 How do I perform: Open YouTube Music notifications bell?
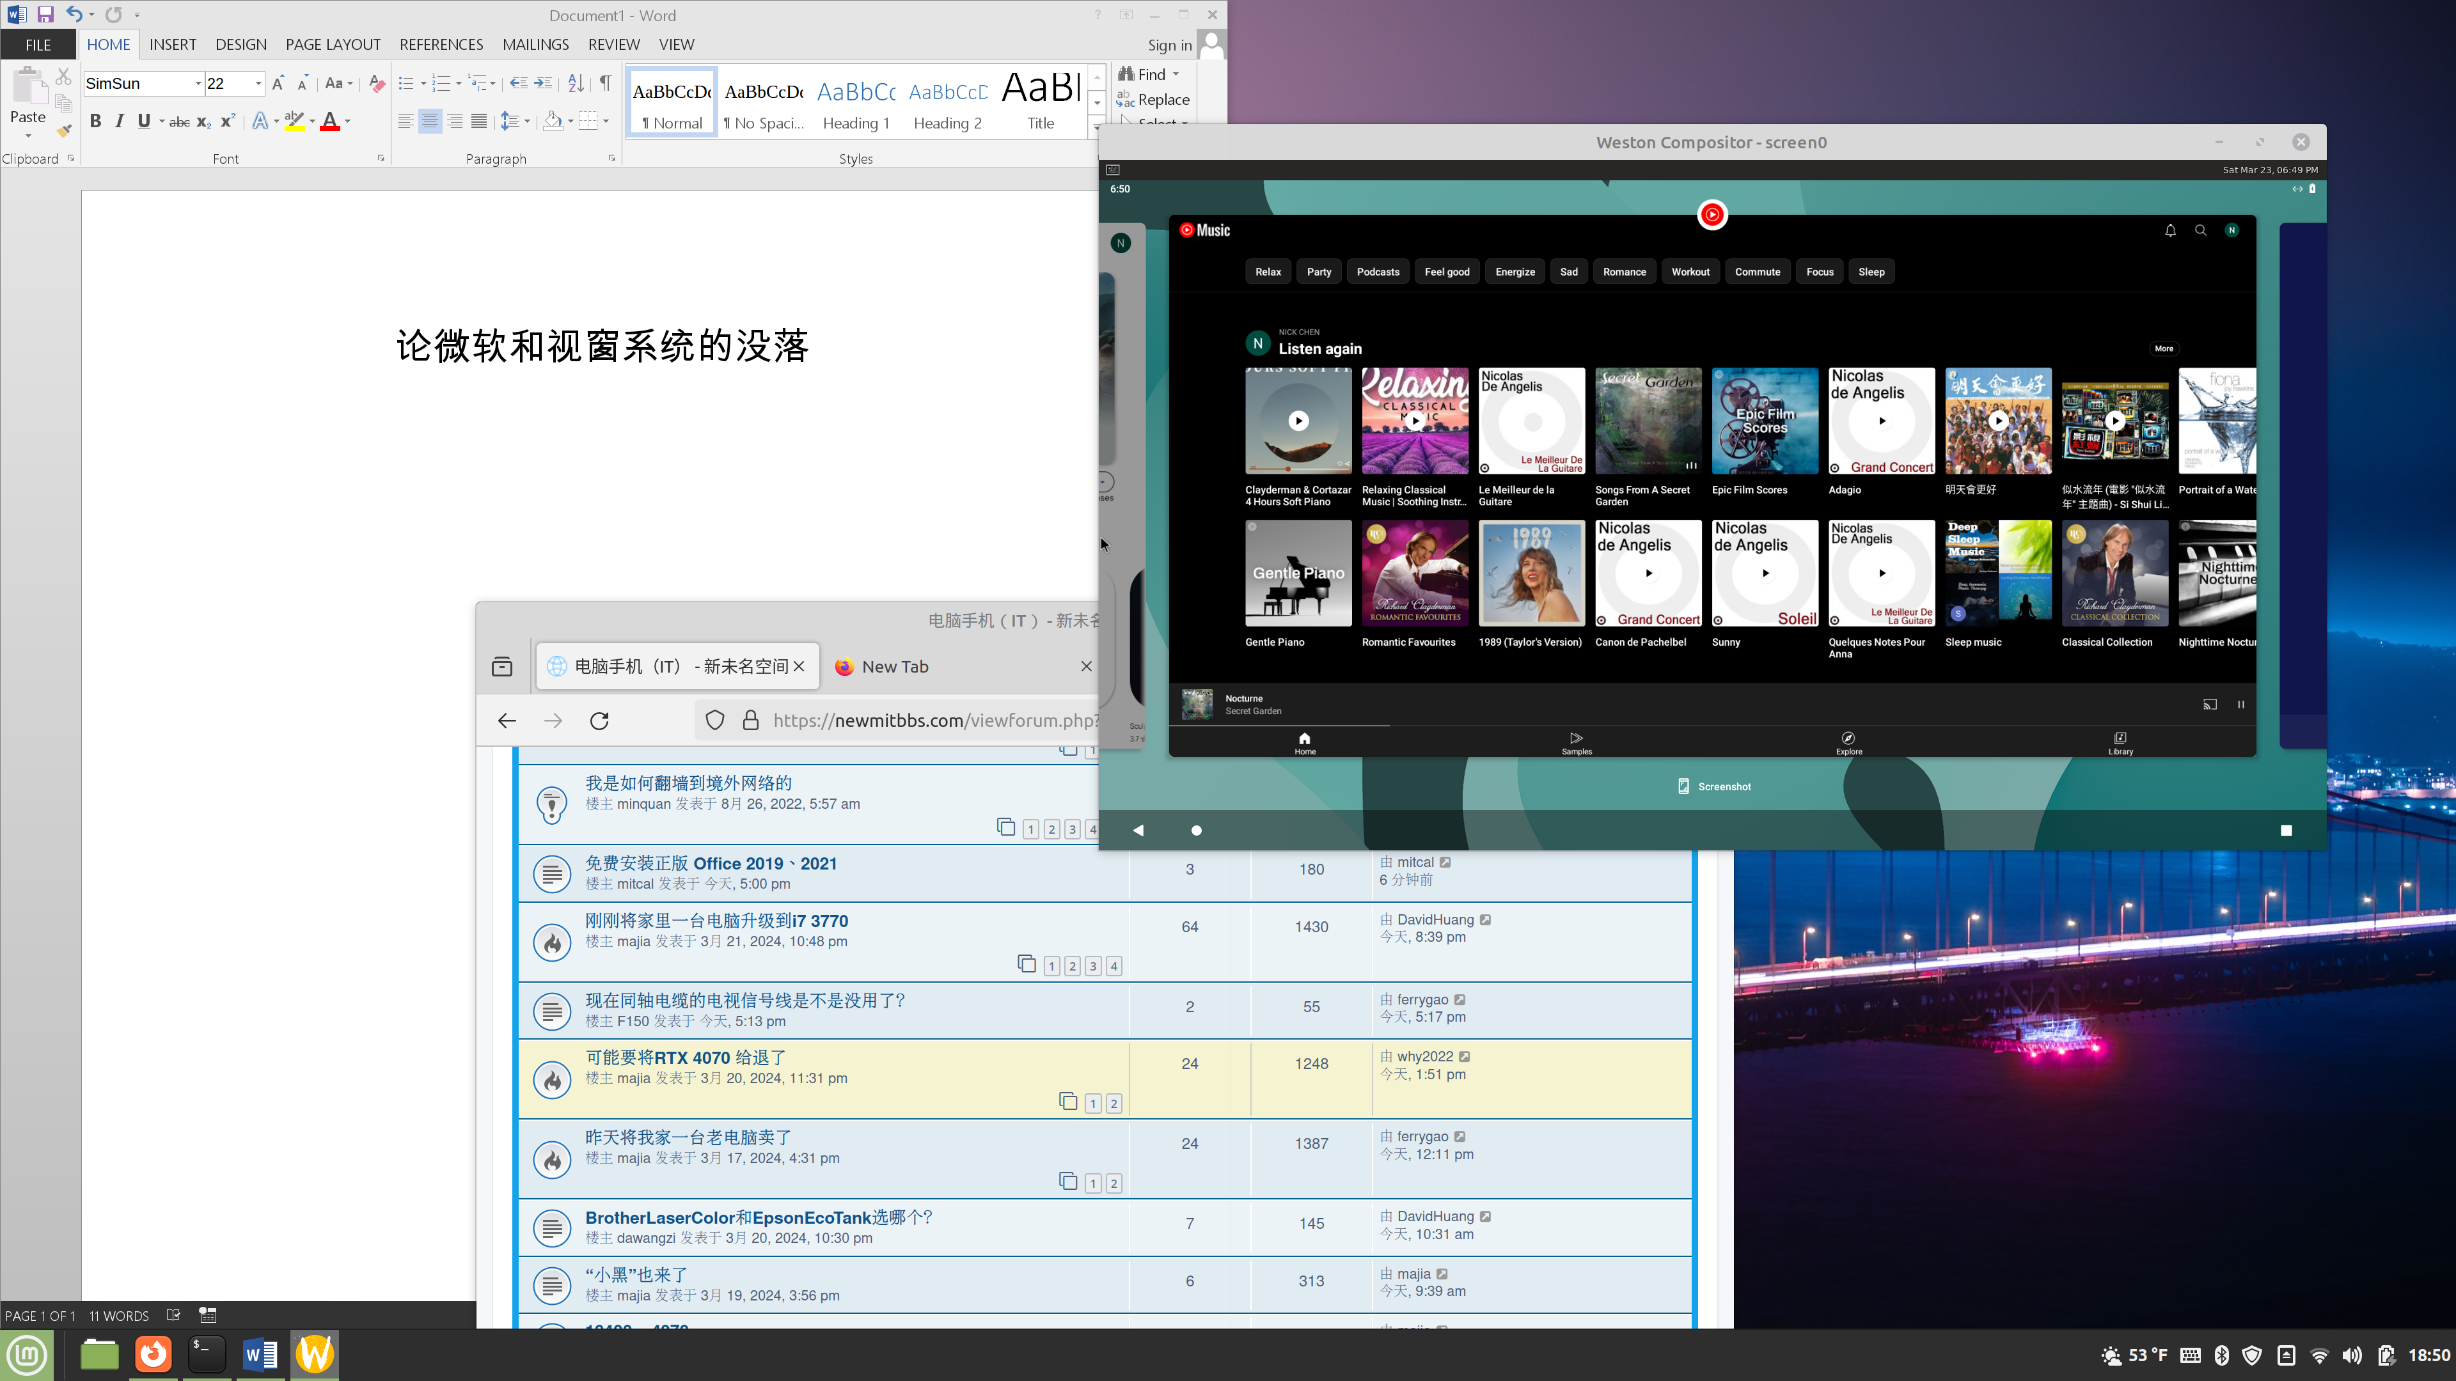pyautogui.click(x=2170, y=230)
